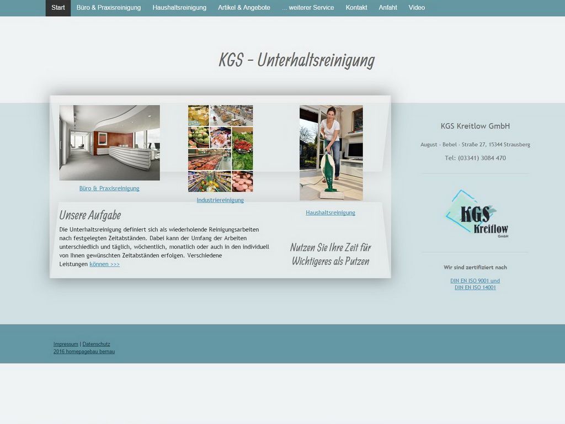Open the Video menu item
The height and width of the screenshot is (424, 565).
pos(417,8)
